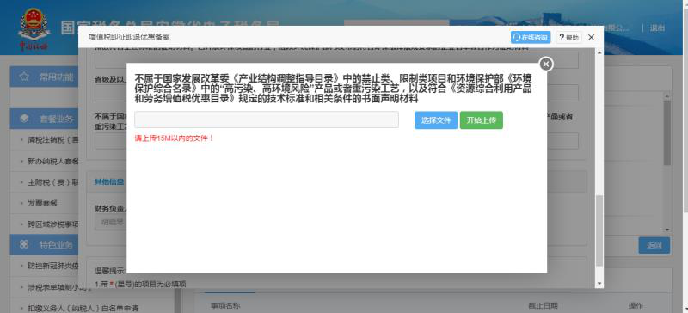Click 选择文件 to choose a file
The height and width of the screenshot is (313, 688).
pyautogui.click(x=436, y=120)
